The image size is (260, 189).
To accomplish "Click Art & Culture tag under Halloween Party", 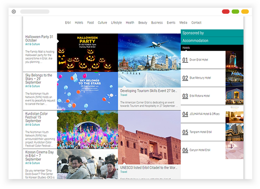I will 32,44.
